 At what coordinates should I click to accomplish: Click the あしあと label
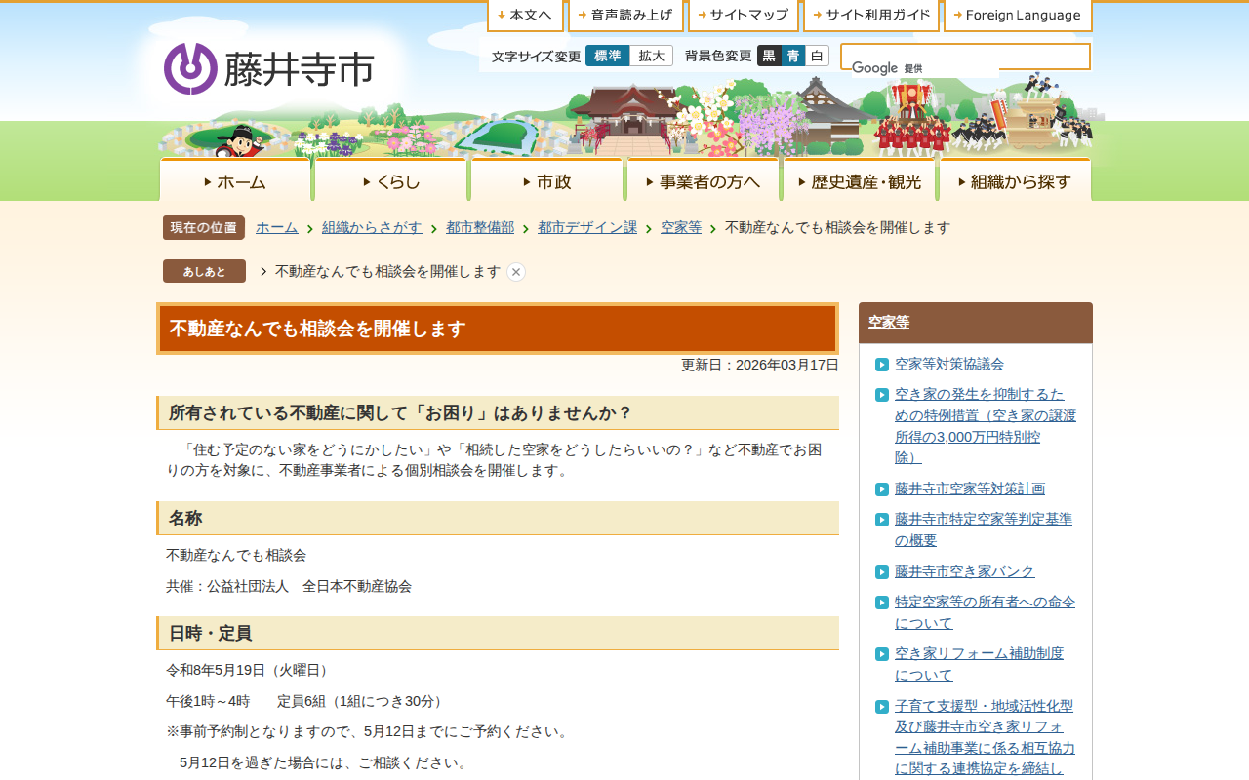pos(204,271)
